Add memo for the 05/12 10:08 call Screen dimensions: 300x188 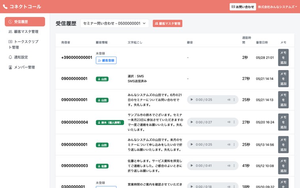[283, 166]
